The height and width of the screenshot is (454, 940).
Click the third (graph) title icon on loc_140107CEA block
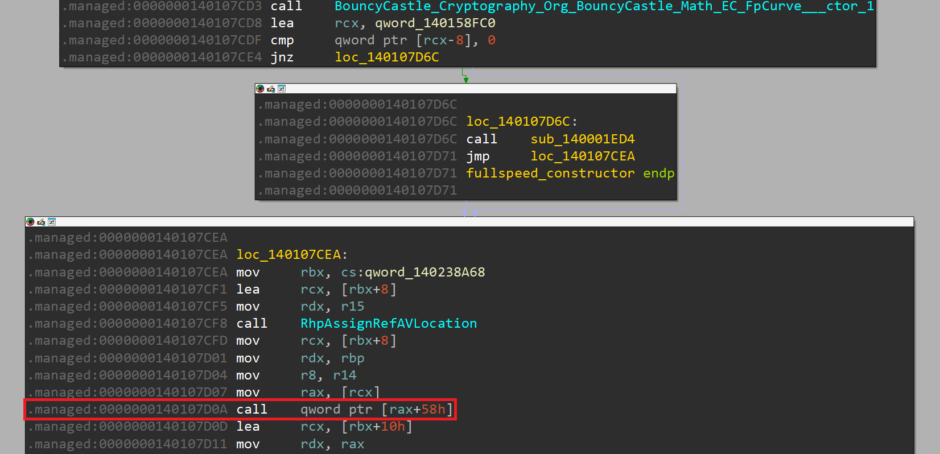click(52, 222)
